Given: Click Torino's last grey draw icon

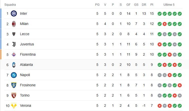Looking at the screenshot, I should [180, 96].
